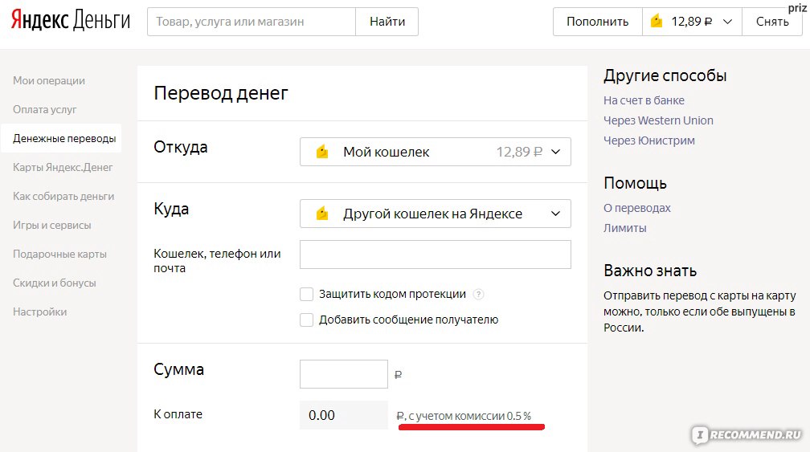Click the Найти search button
The width and height of the screenshot is (810, 452).
click(387, 22)
